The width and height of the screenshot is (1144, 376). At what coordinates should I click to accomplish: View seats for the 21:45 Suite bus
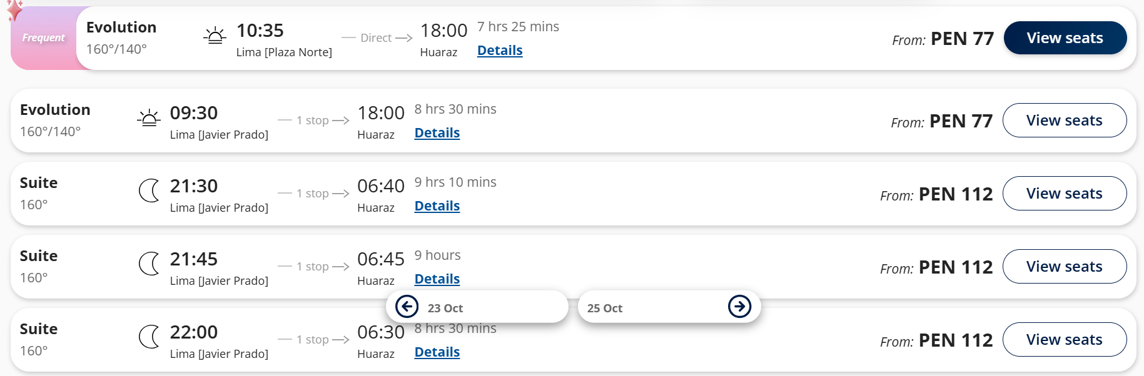[x=1065, y=267]
